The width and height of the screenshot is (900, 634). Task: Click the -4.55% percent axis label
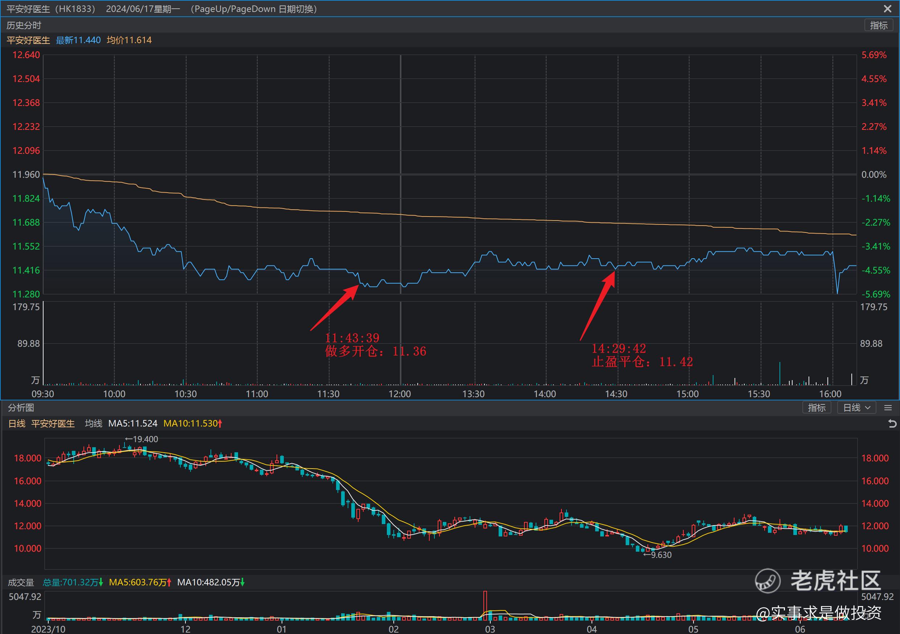pos(875,270)
